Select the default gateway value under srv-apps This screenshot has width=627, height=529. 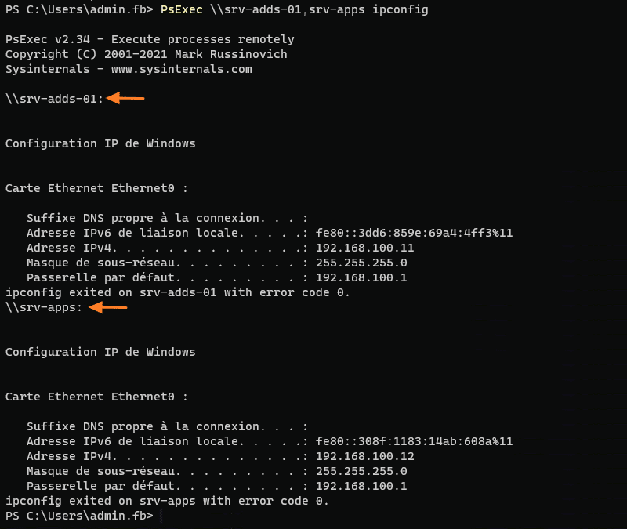tap(361, 486)
